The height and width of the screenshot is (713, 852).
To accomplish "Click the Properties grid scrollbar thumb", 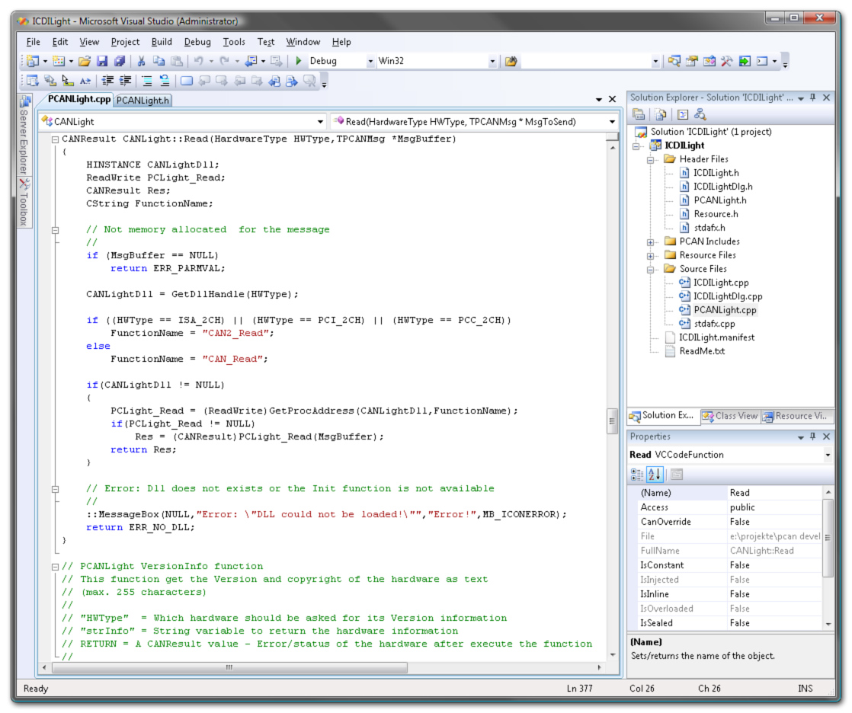I will [828, 538].
